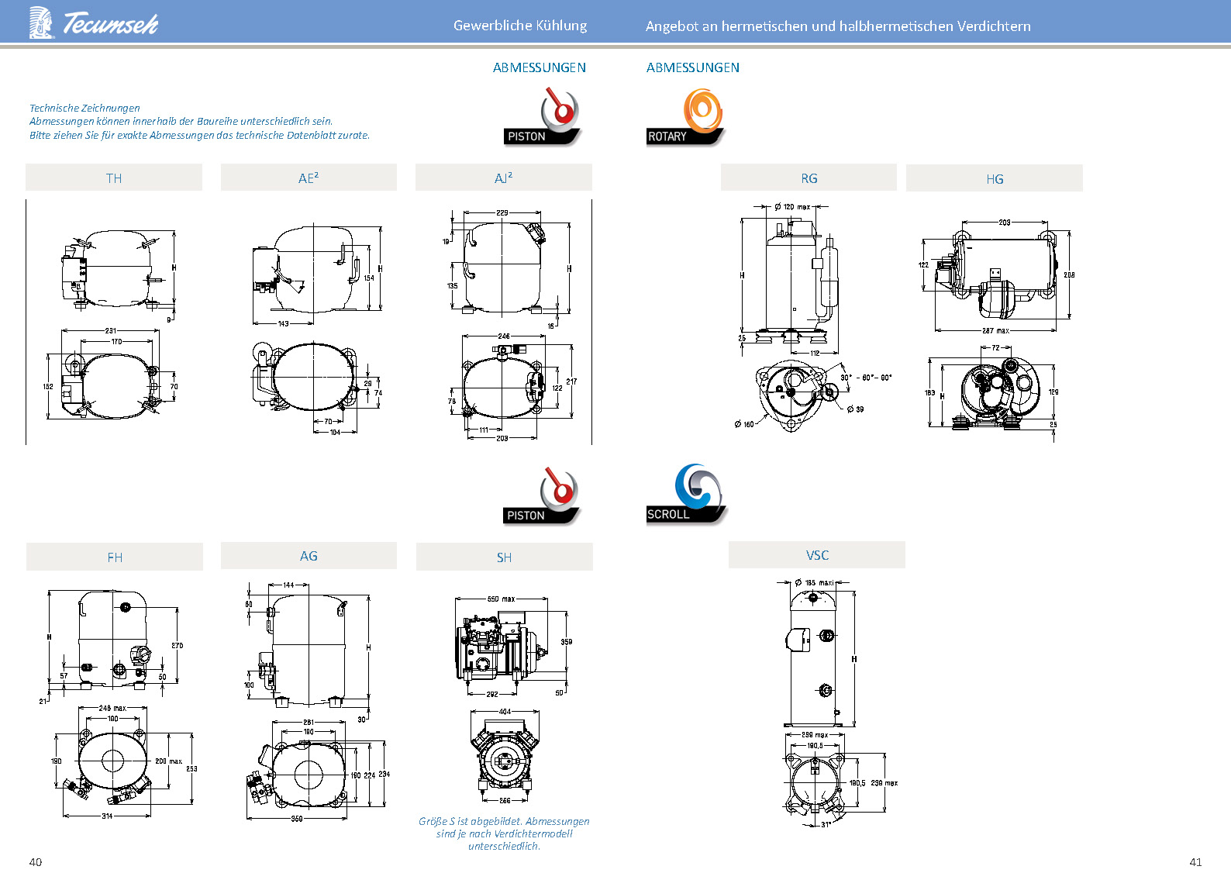Click the SH compressor front-view drawing with 550 max
Viewport: 1231px width, 880px height.
(x=504, y=645)
